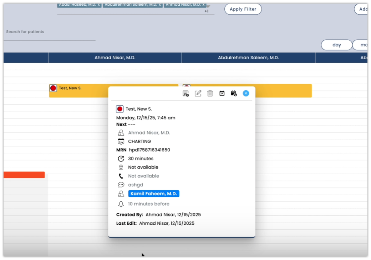
Task: Click red status icon on Ahmad Nisar's appointment
Action: point(53,88)
